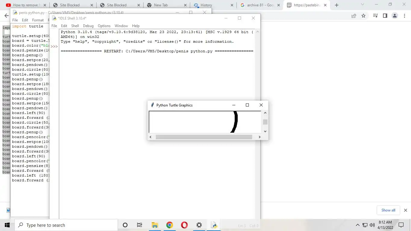
Task: Open Python IDLE icon on taskbar
Action: [214, 225]
